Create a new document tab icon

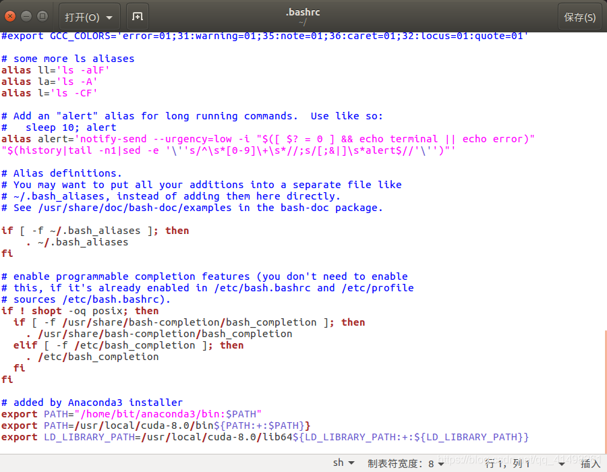(138, 17)
